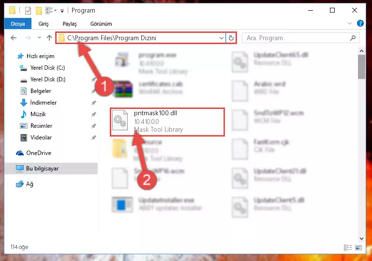The width and height of the screenshot is (372, 261).
Task: Select the Updateinstaller.exe file icon
Action: click(122, 204)
